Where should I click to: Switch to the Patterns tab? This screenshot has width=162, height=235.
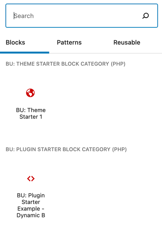[69, 42]
